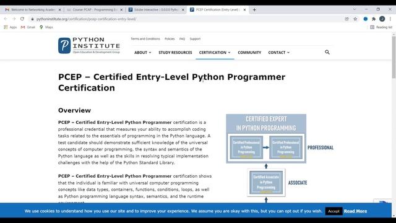Open the Gmail bookmark

coord(28,27)
